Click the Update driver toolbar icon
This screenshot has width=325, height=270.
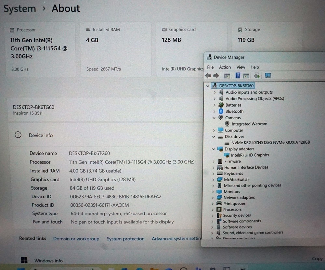click(257, 76)
